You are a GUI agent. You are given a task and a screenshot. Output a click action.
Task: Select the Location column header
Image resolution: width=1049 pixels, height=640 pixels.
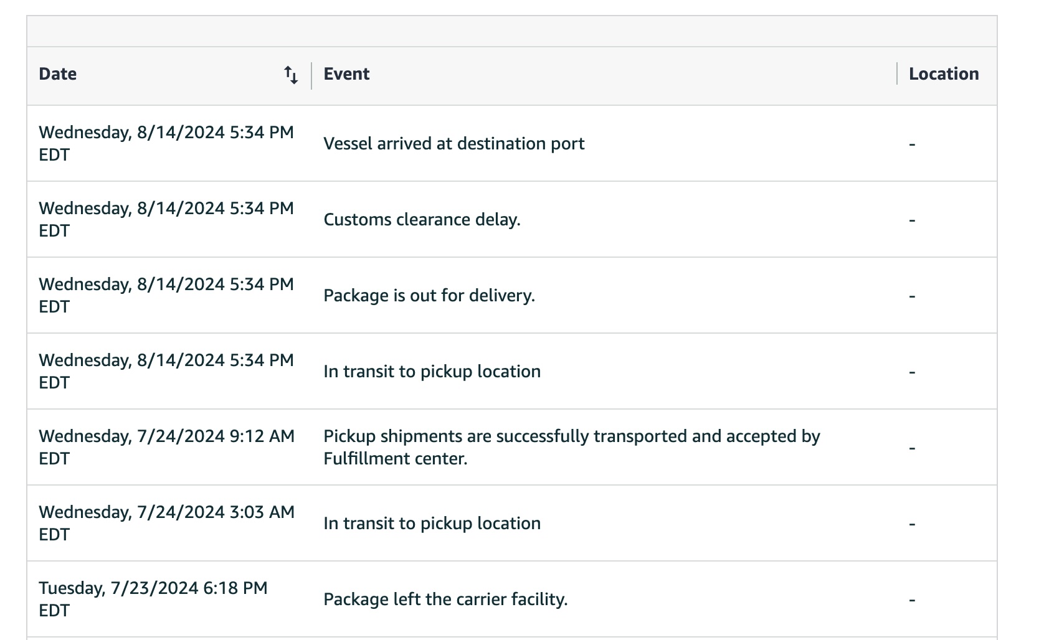[944, 74]
